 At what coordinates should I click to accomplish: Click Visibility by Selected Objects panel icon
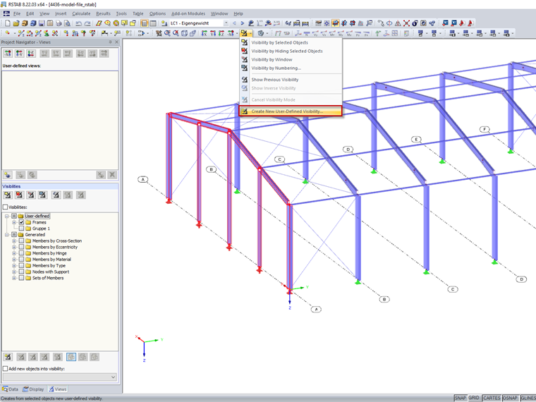(8, 195)
